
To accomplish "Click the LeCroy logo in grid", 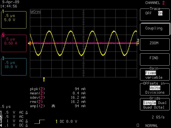I will point(35,12).
